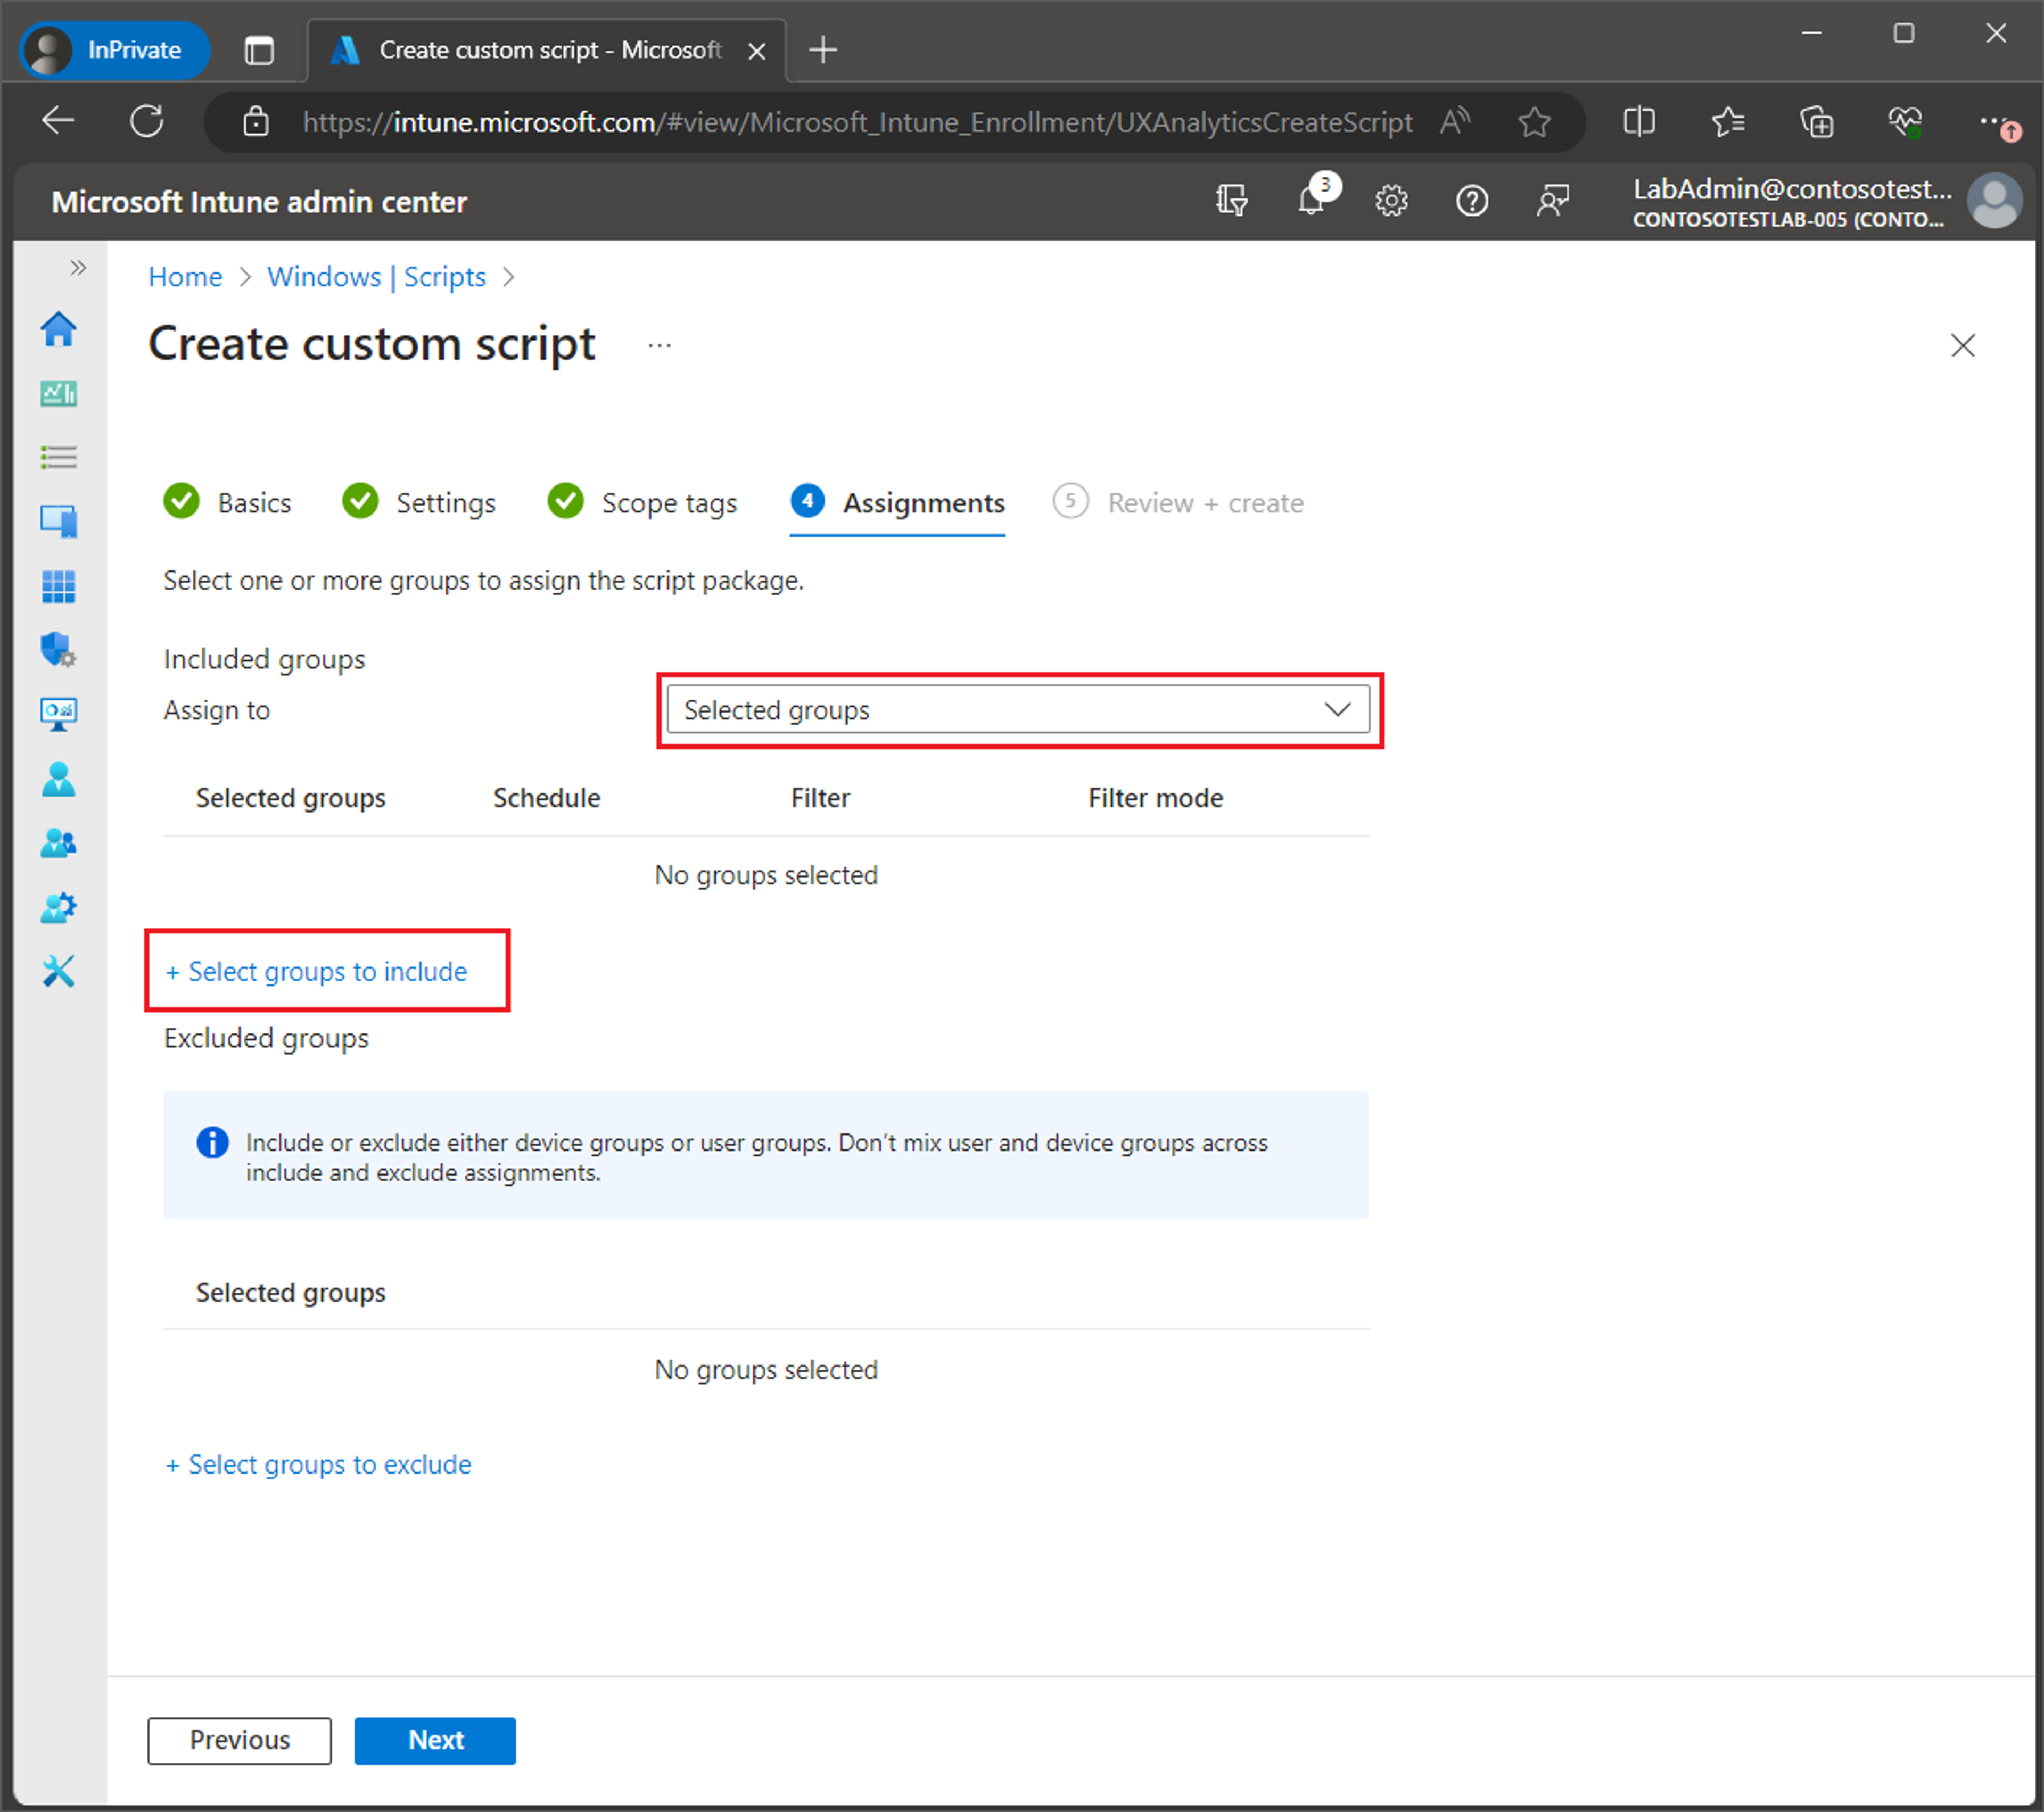The image size is (2044, 1812).
Task: Click the InPrivate profile badge
Action: click(x=114, y=49)
